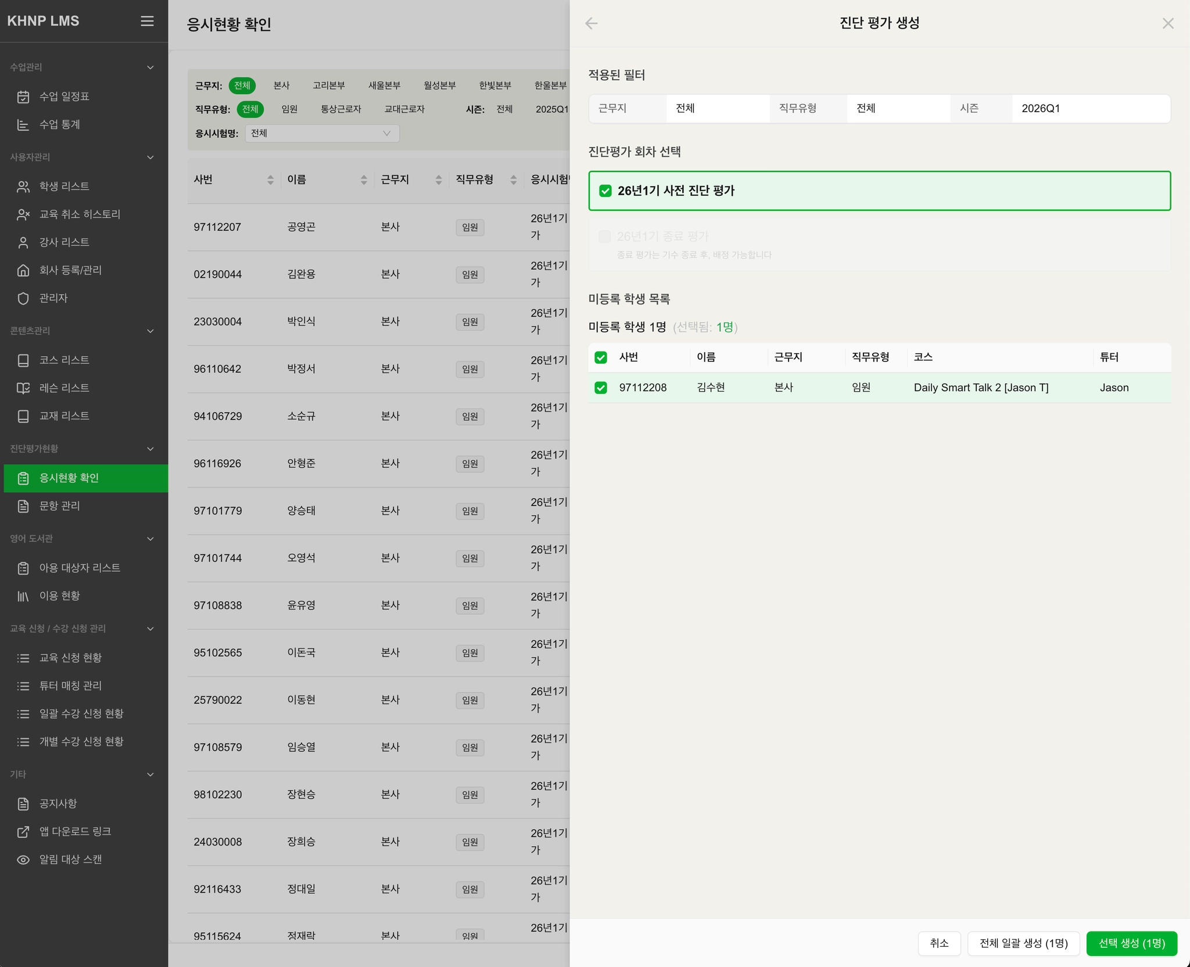Open 수업 통계 chart icon item
The height and width of the screenshot is (967, 1190).
(23, 124)
